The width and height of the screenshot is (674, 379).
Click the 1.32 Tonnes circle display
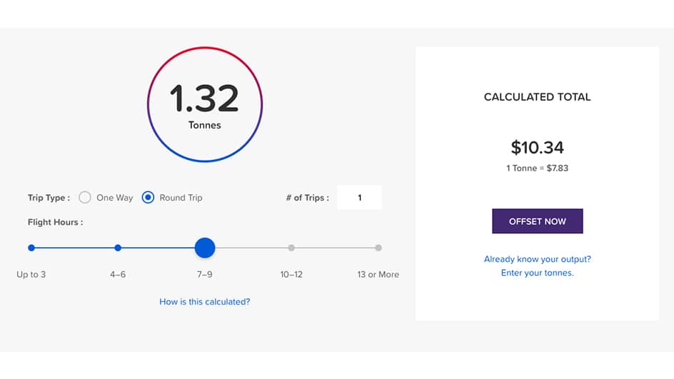[x=205, y=104]
